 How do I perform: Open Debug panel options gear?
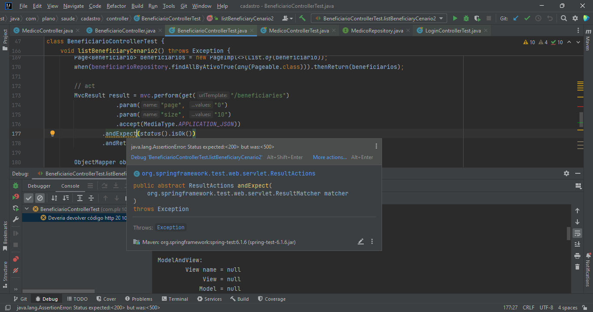[567, 173]
